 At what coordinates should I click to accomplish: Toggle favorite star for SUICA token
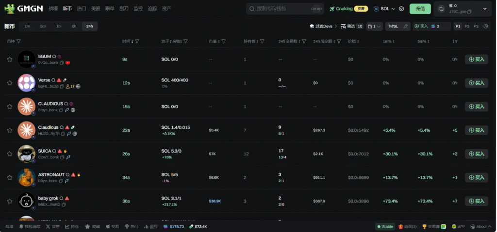pos(9,154)
